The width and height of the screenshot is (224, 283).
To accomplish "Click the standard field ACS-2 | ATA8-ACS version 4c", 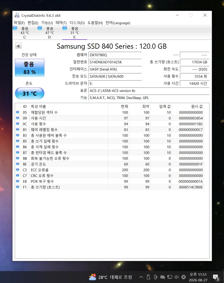I will click(149, 91).
